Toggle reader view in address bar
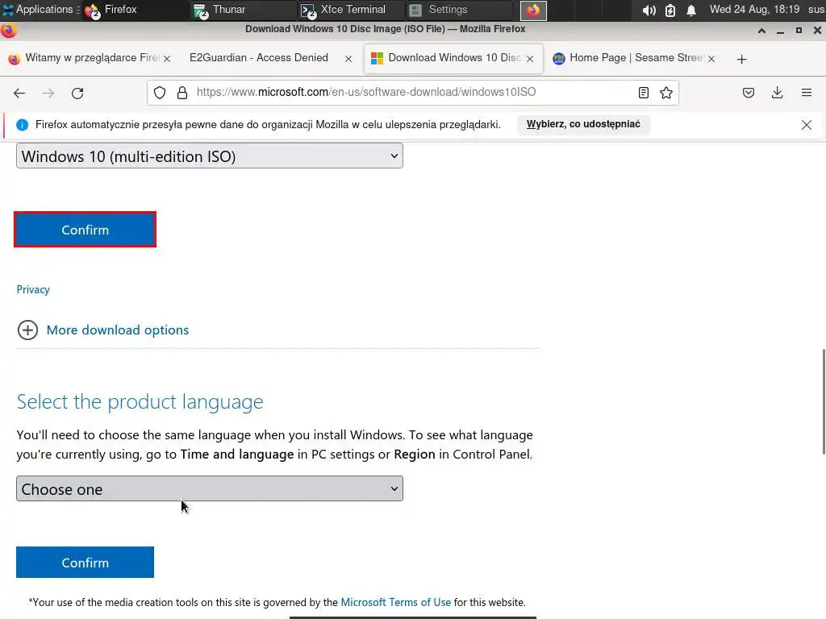This screenshot has height=619, width=826. click(x=643, y=93)
